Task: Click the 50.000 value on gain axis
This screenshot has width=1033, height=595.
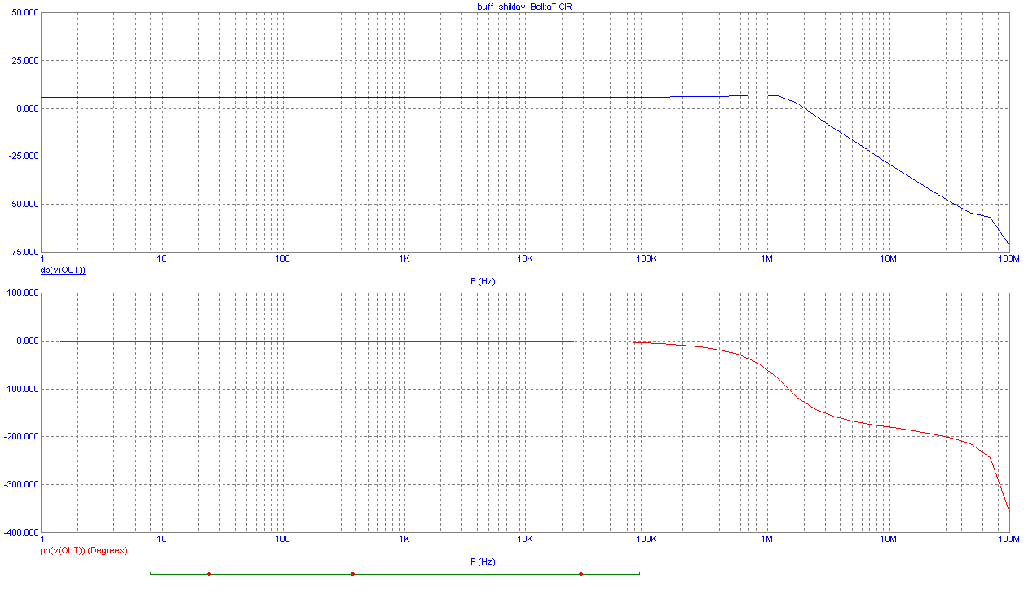Action: tap(24, 14)
